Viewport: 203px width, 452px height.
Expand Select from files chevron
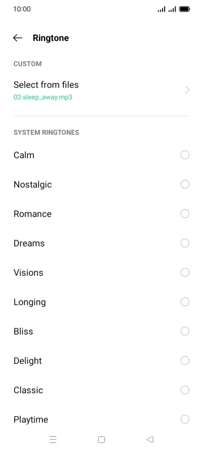(x=187, y=90)
